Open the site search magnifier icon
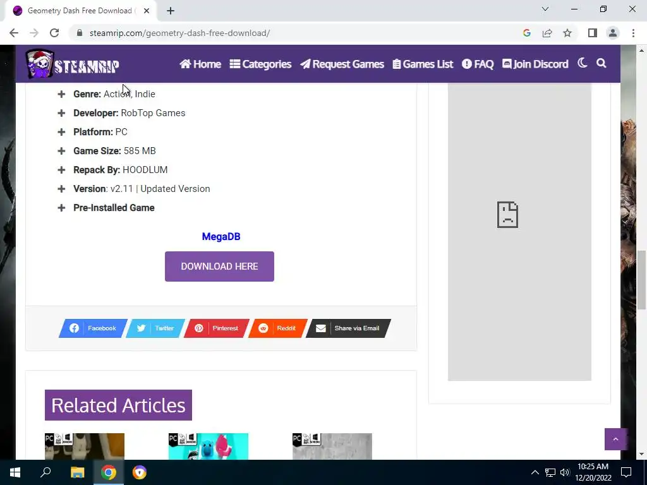The image size is (647, 485). pyautogui.click(x=602, y=63)
